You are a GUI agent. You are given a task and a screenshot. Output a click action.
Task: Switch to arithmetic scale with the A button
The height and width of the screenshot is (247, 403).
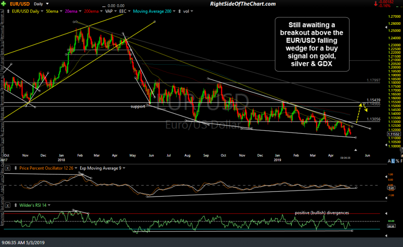(x=389, y=160)
